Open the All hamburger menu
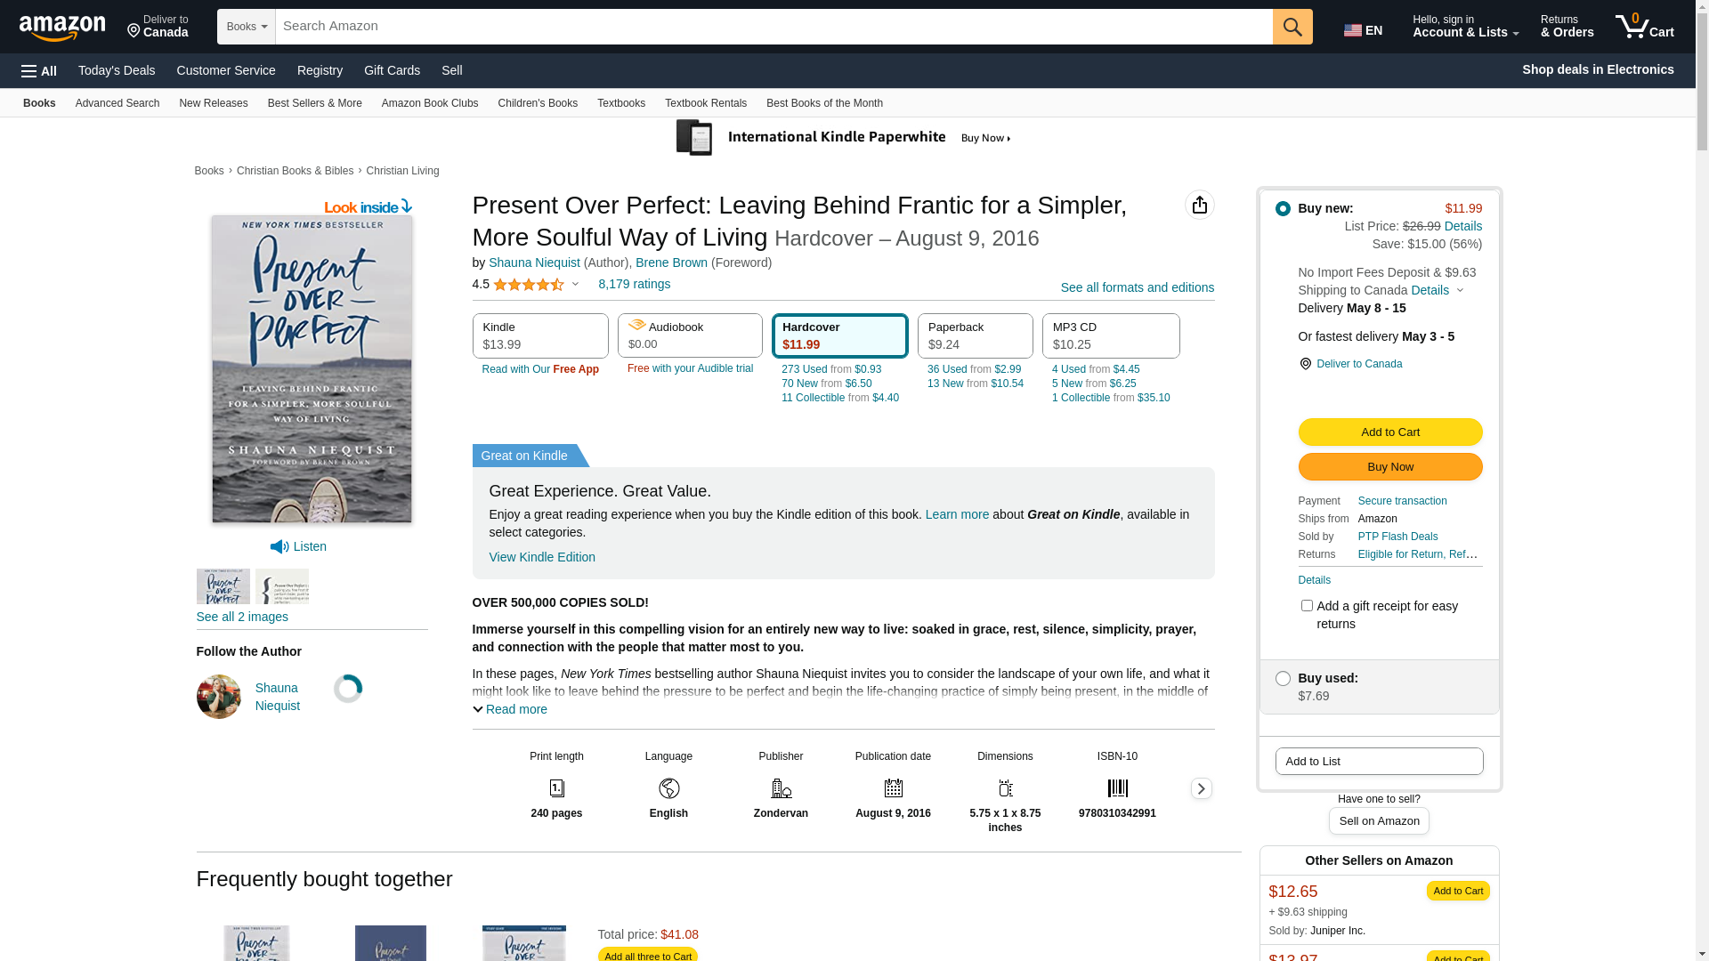This screenshot has height=961, width=1709. click(39, 70)
